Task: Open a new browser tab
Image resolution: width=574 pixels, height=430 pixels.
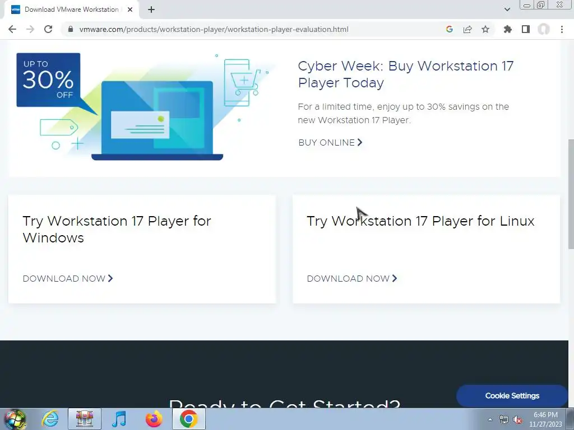Action: 151,10
